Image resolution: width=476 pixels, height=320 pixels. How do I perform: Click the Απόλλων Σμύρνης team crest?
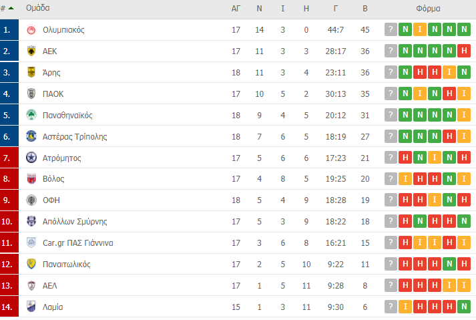(31, 222)
